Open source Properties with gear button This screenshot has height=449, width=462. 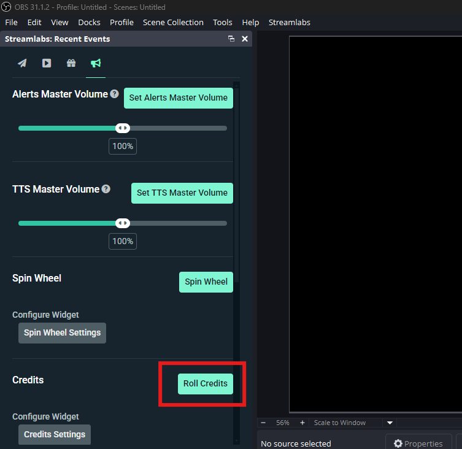(418, 443)
